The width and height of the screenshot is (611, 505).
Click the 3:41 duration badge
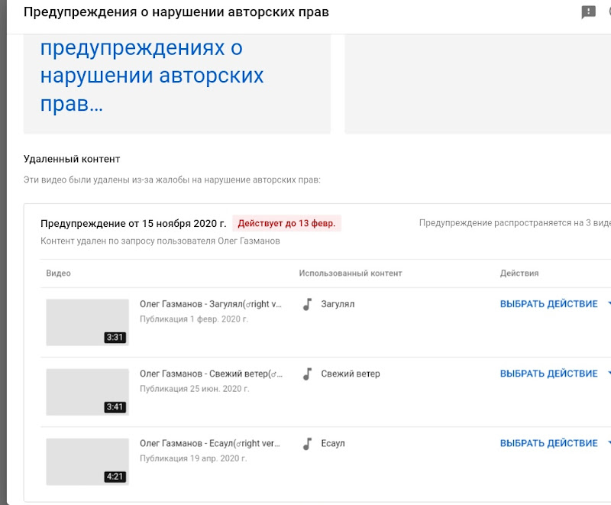point(115,407)
